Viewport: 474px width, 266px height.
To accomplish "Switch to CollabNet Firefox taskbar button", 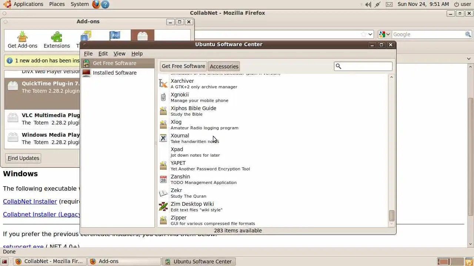I will click(x=49, y=262).
